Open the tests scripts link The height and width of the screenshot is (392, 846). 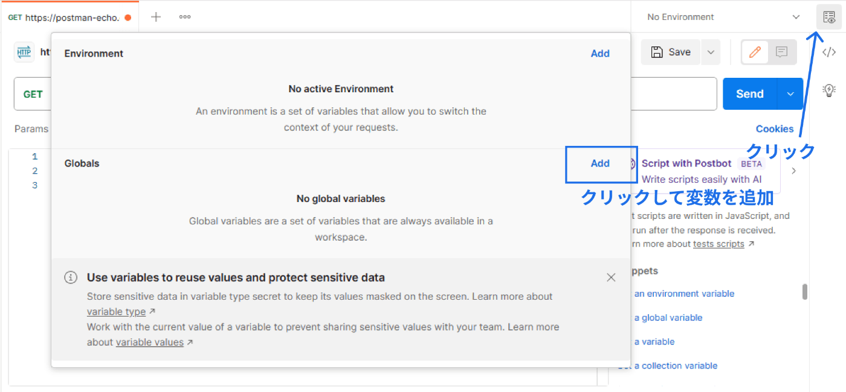[718, 244]
